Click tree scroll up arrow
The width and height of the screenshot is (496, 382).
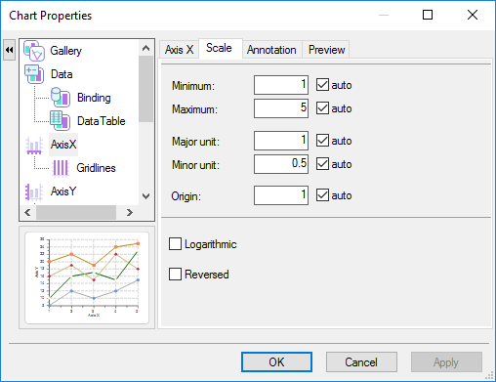click(145, 48)
